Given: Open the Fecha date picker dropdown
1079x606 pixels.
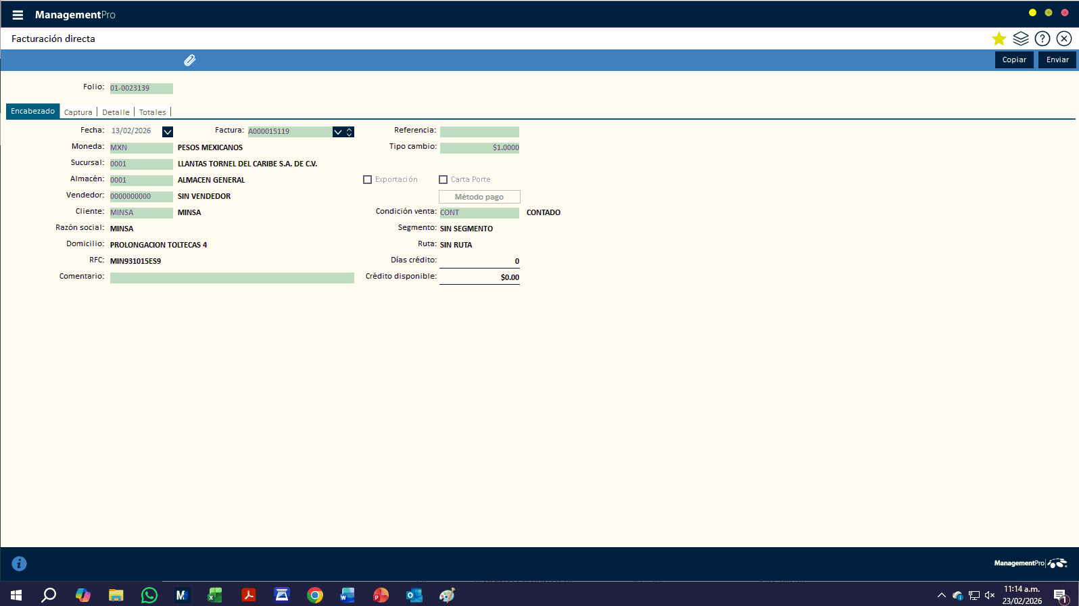Looking at the screenshot, I should pos(168,132).
